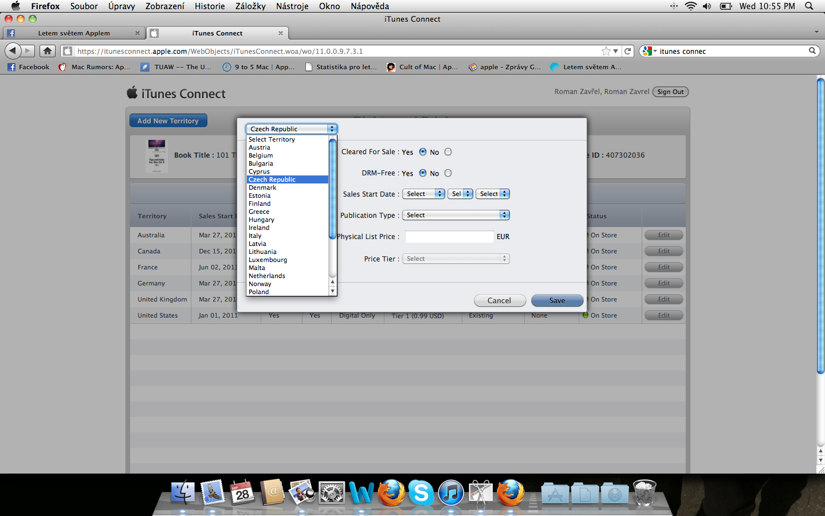Click the address bar URL field
The width and height of the screenshot is (825, 516).
tap(338, 51)
